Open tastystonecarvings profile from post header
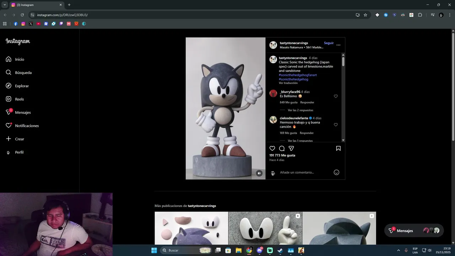 point(294,43)
